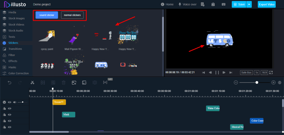Click the timeline zoom-in plus icon
This screenshot has width=284, height=135.
click(273, 82)
